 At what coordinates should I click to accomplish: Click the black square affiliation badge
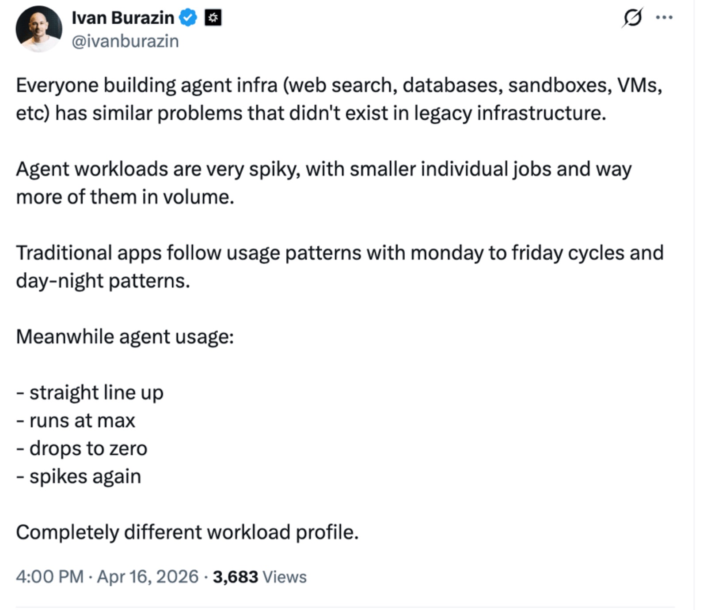[x=213, y=18]
